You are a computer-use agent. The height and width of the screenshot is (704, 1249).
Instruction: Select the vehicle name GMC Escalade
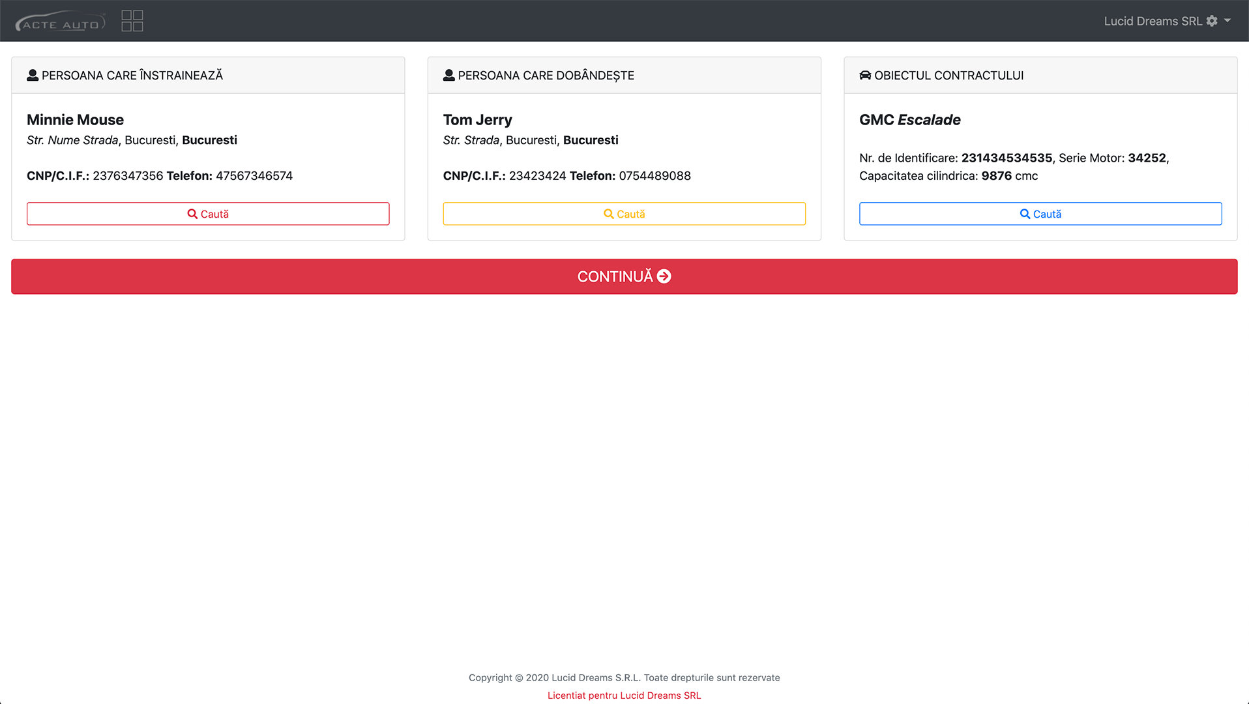[x=910, y=120]
